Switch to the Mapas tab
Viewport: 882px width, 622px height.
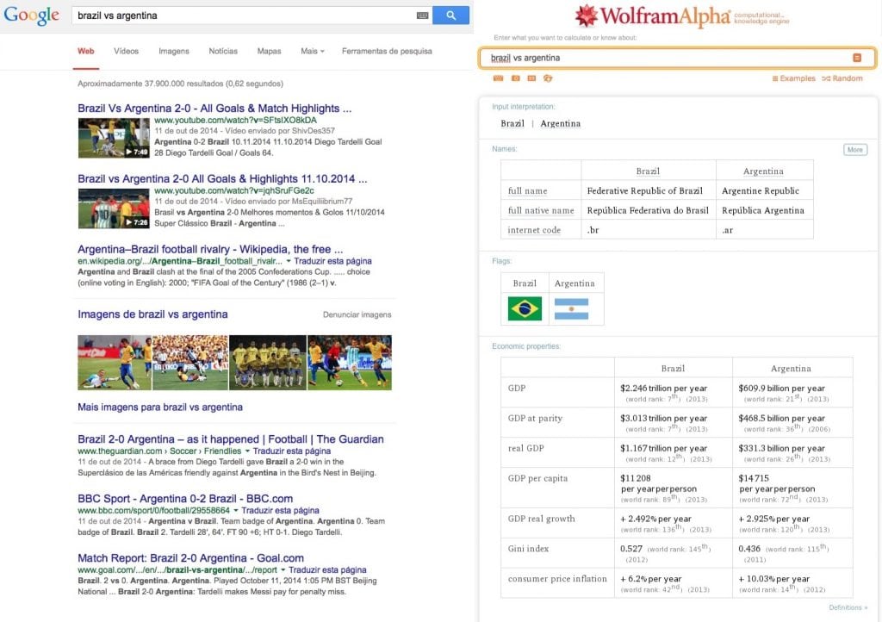(x=269, y=51)
